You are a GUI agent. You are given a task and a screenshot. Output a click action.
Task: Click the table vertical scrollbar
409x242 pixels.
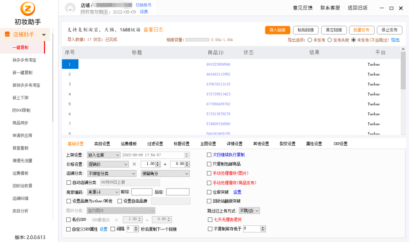click(403, 70)
